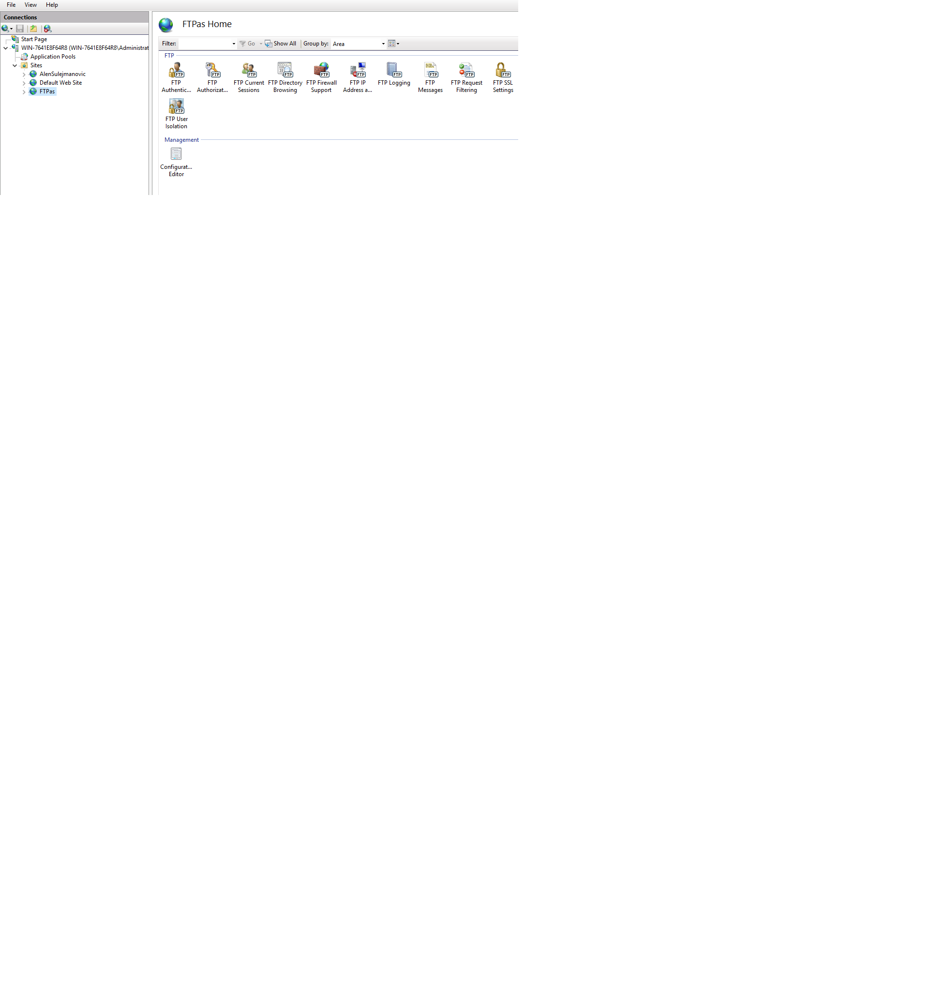This screenshot has height=991, width=929.
Task: Open FTP Firewall Support
Action: (x=321, y=77)
